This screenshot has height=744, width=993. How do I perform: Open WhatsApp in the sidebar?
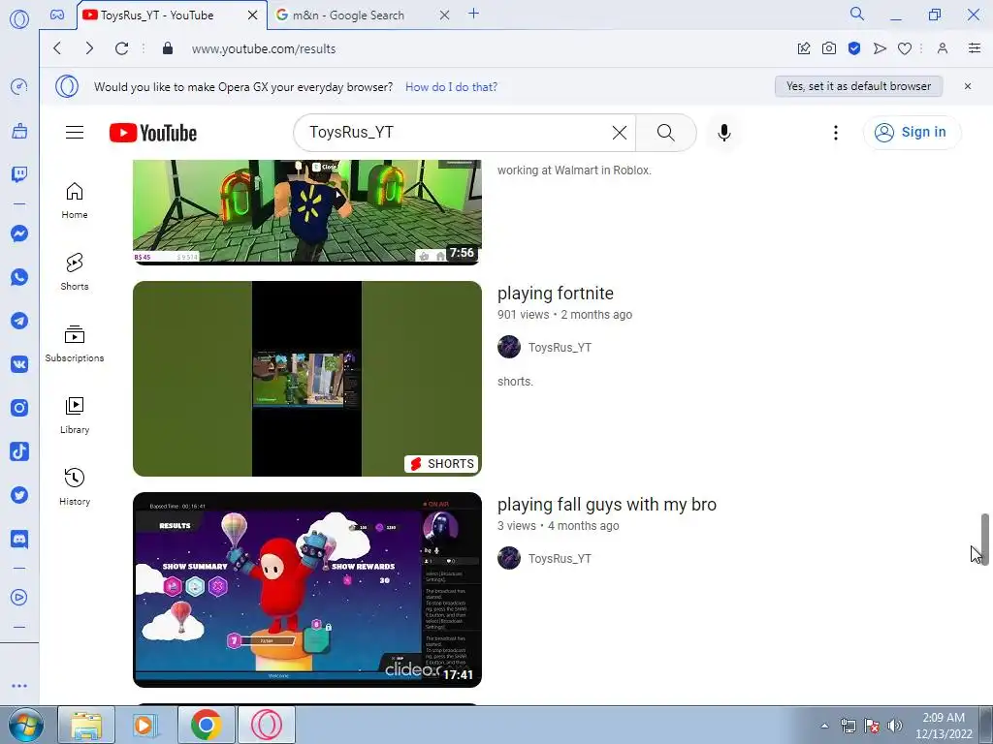(19, 277)
